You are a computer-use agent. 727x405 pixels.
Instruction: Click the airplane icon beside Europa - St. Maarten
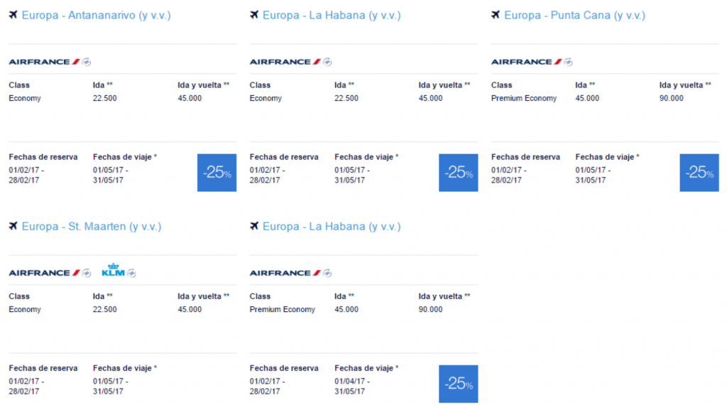[13, 226]
